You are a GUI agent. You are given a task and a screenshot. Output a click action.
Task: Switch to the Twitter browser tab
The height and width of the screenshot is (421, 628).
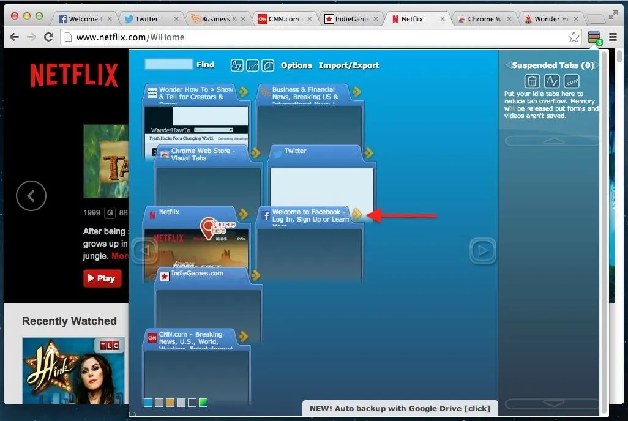click(x=151, y=19)
